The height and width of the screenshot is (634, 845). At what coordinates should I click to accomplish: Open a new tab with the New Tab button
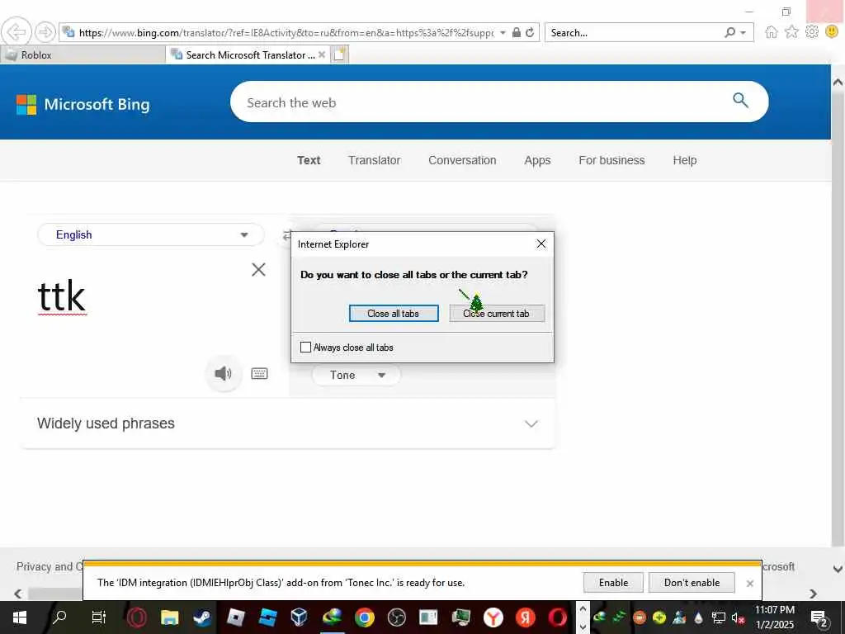coord(339,54)
